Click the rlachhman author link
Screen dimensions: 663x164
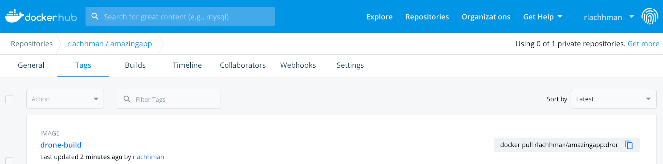(x=148, y=157)
